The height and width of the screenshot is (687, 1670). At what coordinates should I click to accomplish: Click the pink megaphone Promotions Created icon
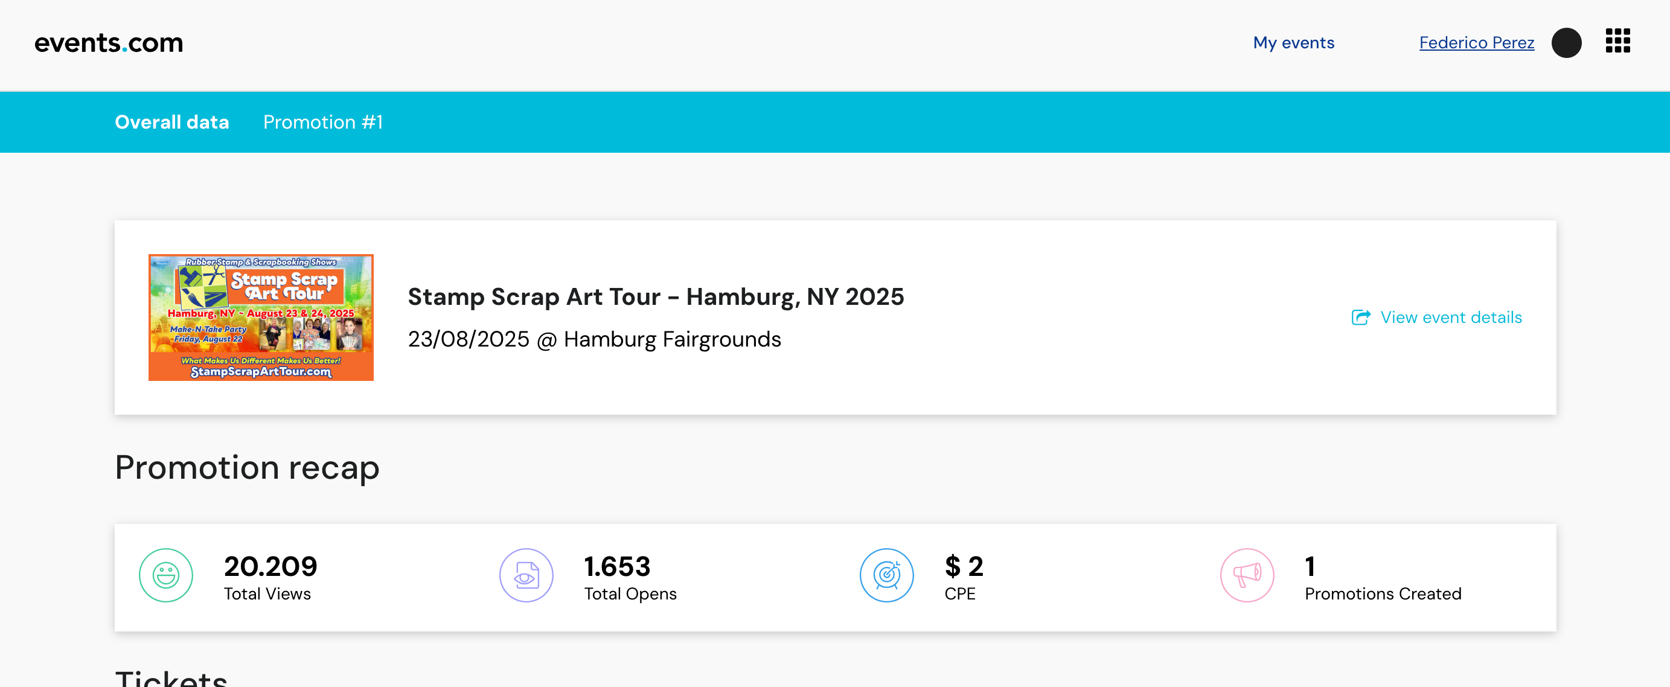click(1247, 575)
